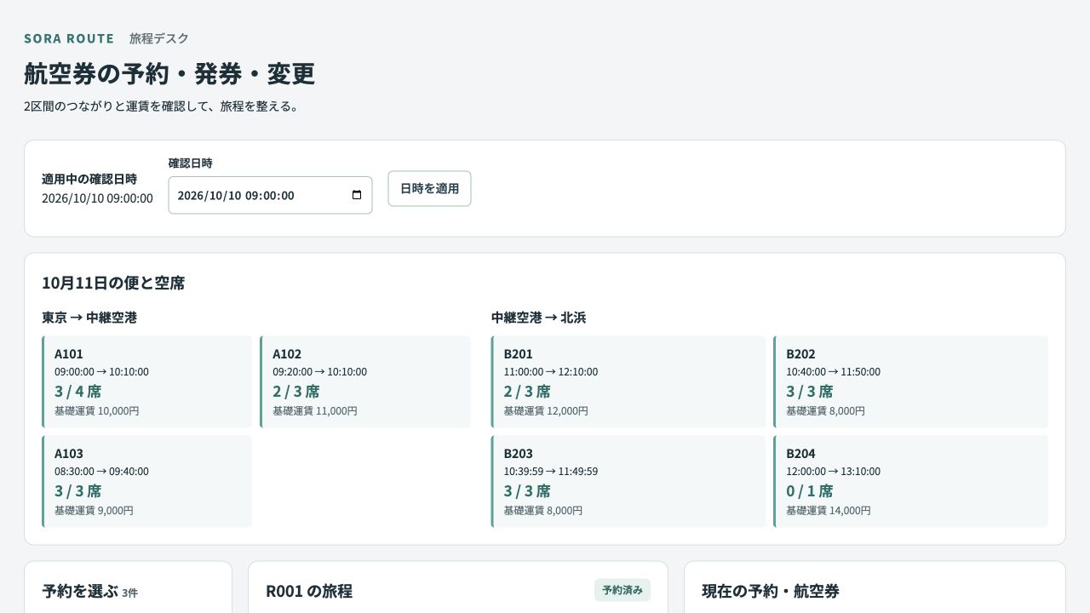Click the 航空券の予約・発券・変更 heading
The width and height of the screenshot is (1090, 613).
point(169,73)
